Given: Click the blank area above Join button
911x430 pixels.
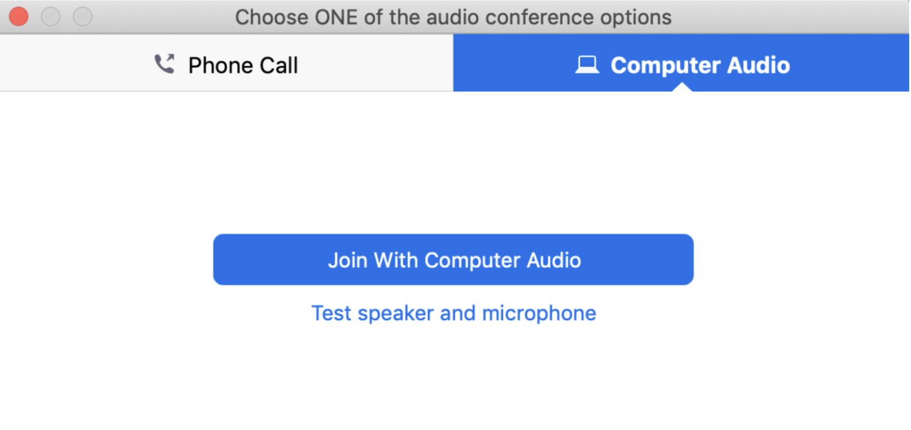Looking at the screenshot, I should [x=454, y=162].
